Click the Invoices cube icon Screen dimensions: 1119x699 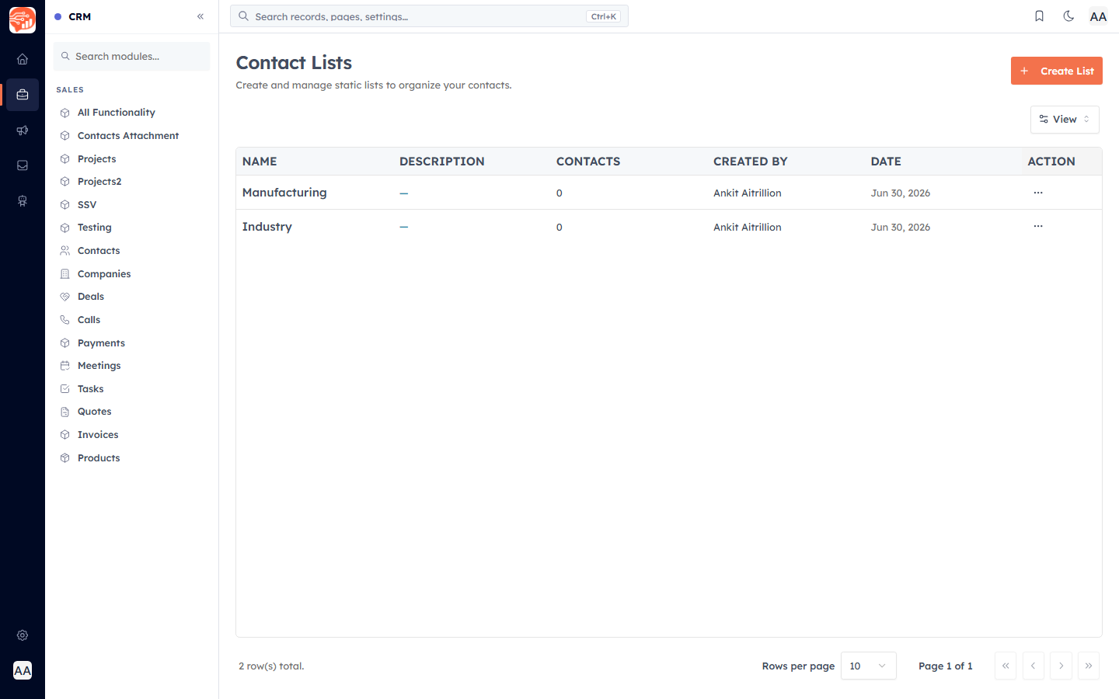65,435
